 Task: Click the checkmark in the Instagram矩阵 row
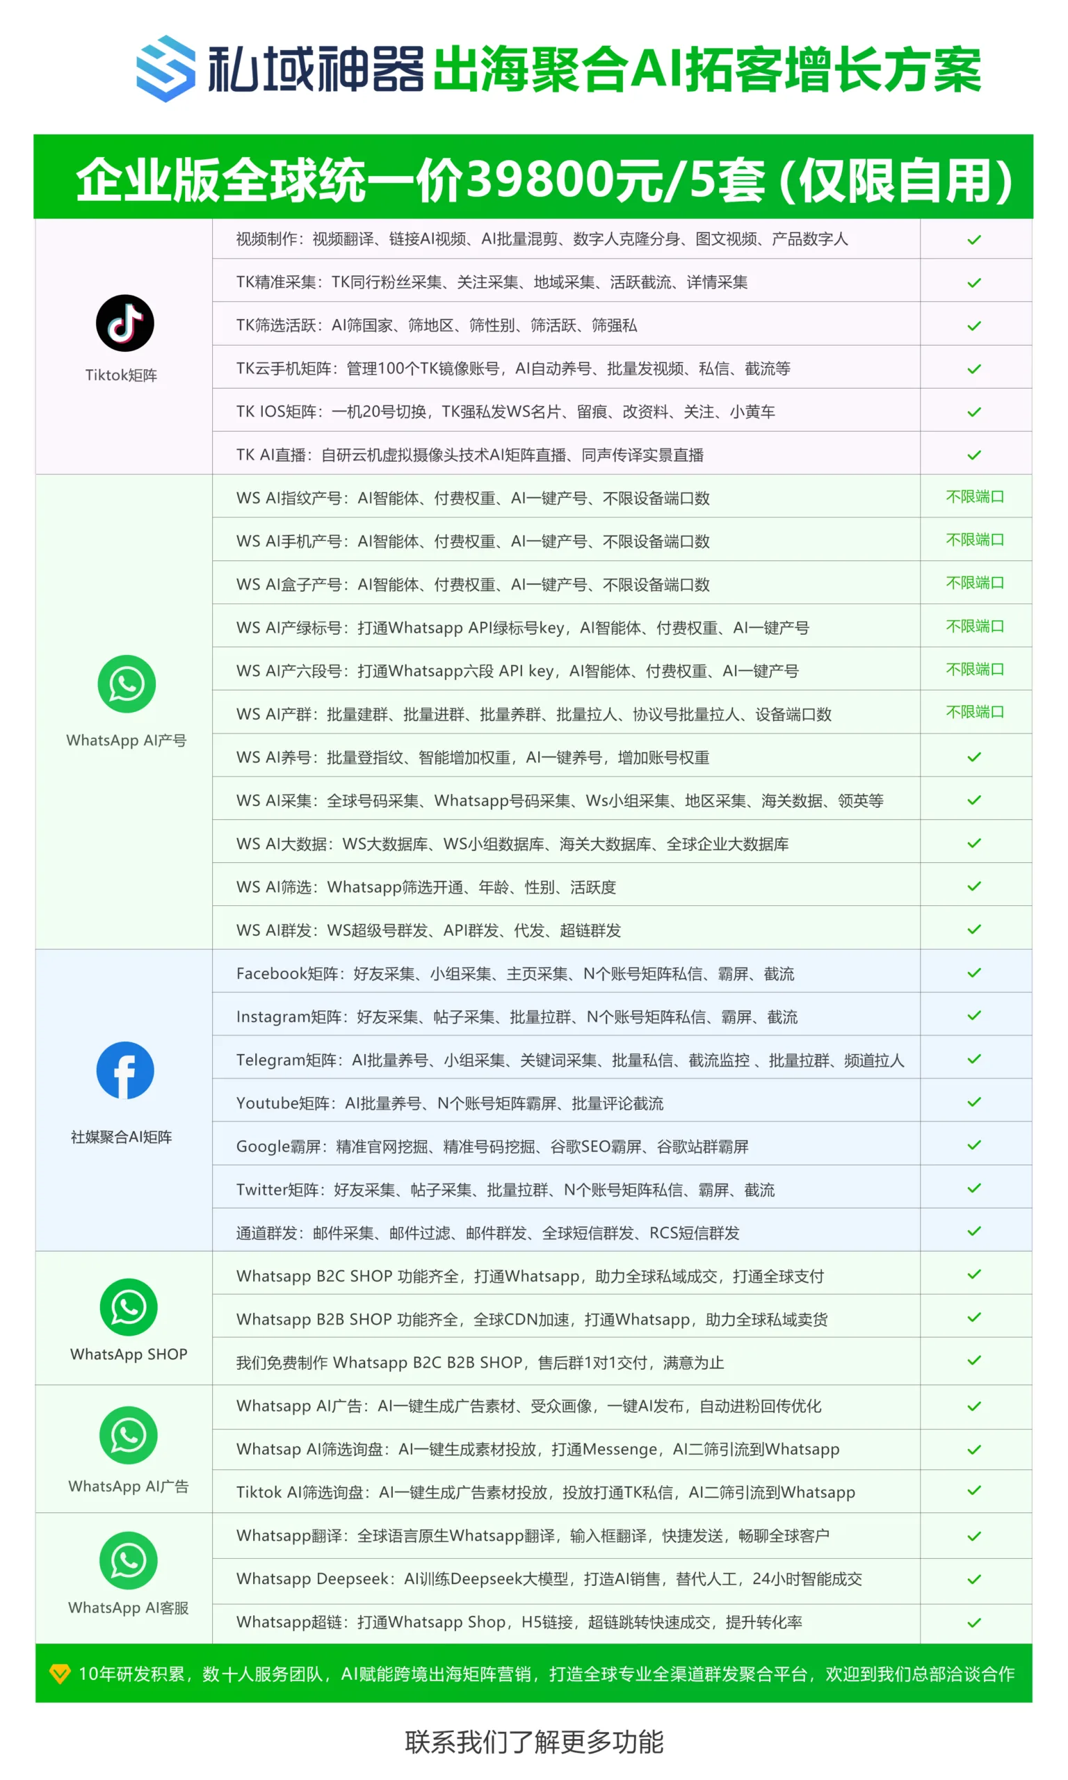click(974, 1016)
